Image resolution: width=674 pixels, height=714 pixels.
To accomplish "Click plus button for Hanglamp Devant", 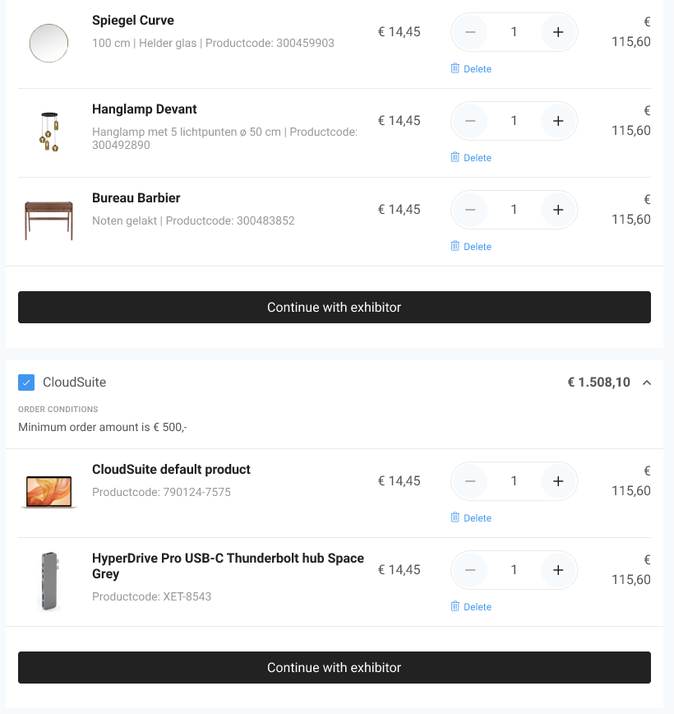I will tap(558, 121).
